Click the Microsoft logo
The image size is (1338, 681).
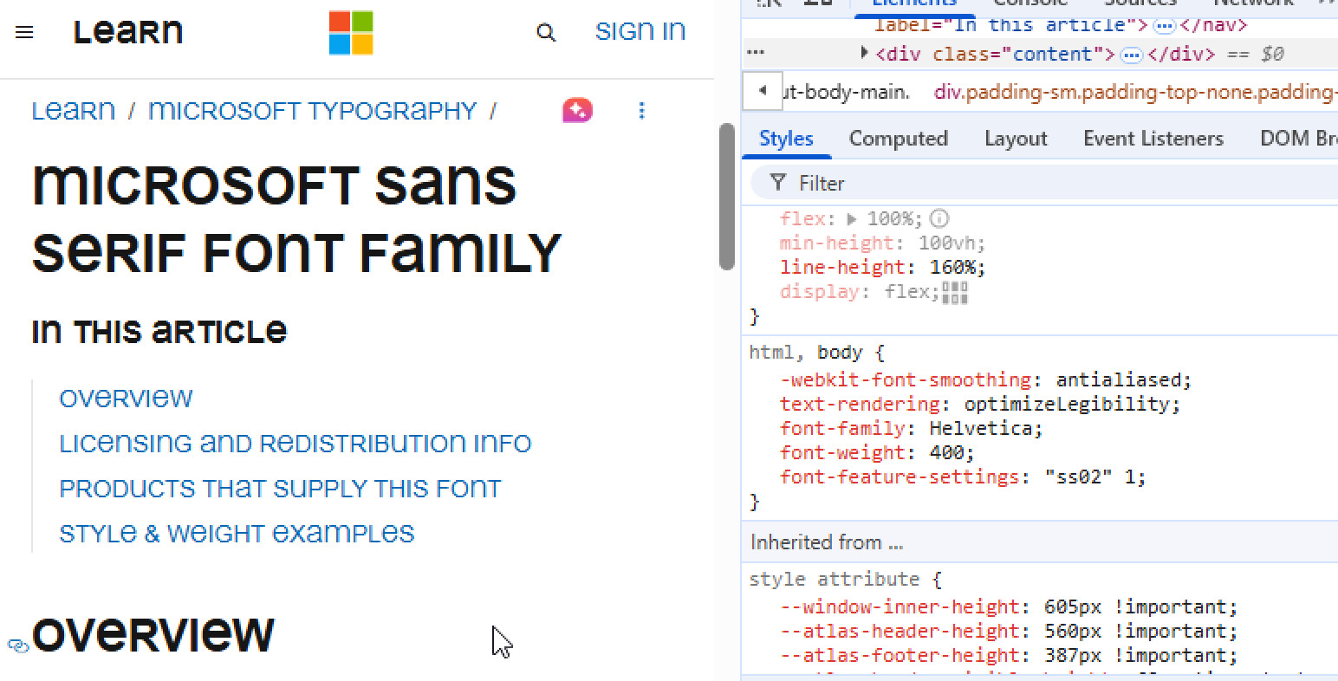click(x=351, y=33)
